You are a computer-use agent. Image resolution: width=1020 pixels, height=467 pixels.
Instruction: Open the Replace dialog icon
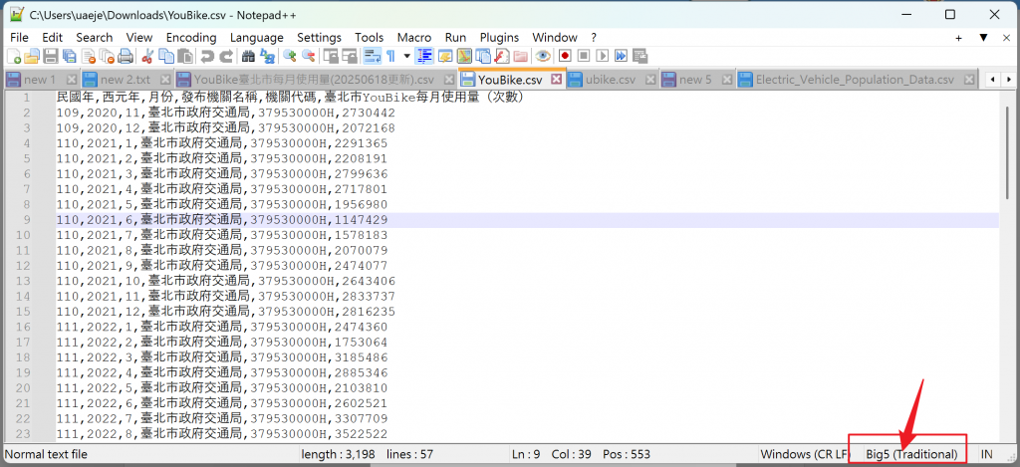coord(267,56)
